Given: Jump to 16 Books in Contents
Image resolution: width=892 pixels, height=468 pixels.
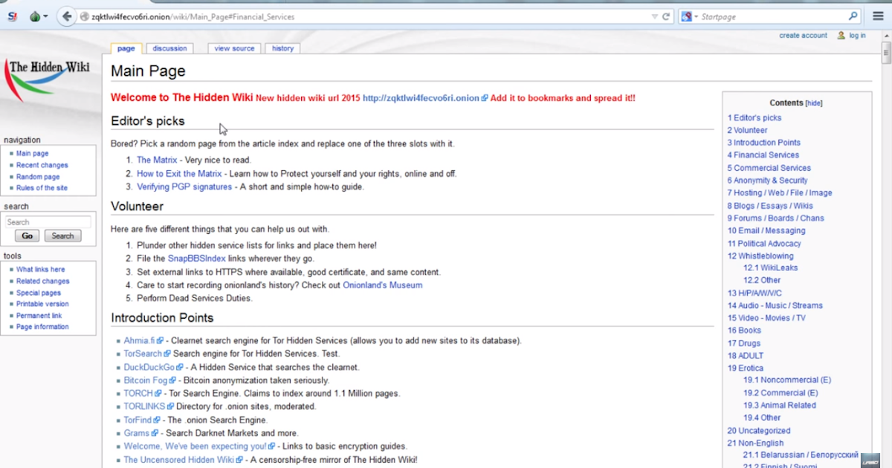Looking at the screenshot, I should [744, 331].
